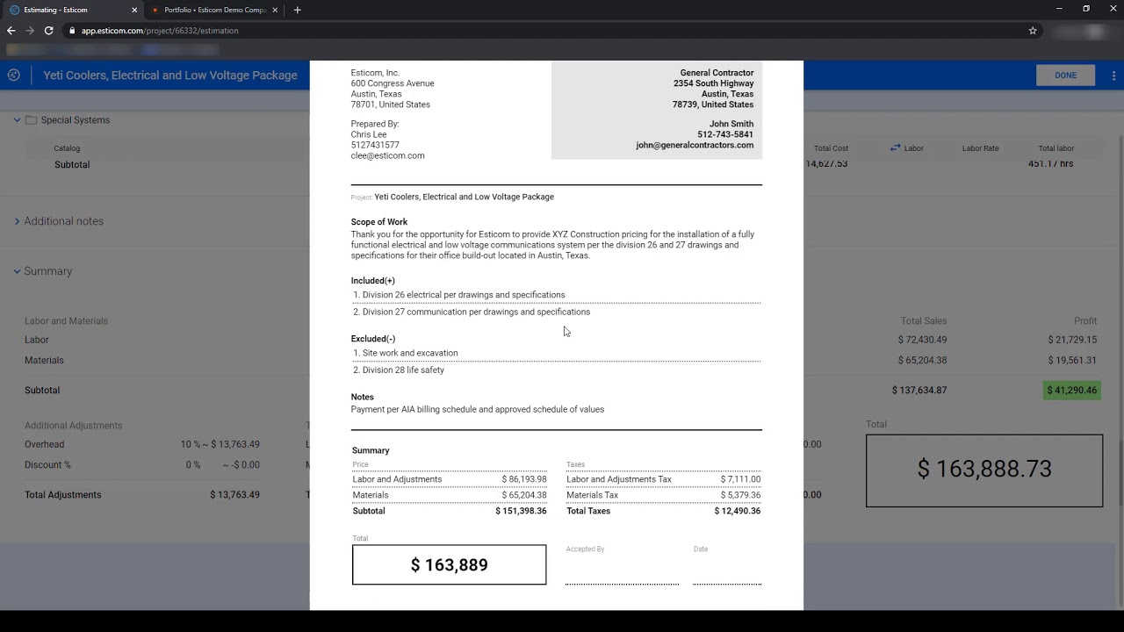Click the Catalog column header

(x=67, y=148)
